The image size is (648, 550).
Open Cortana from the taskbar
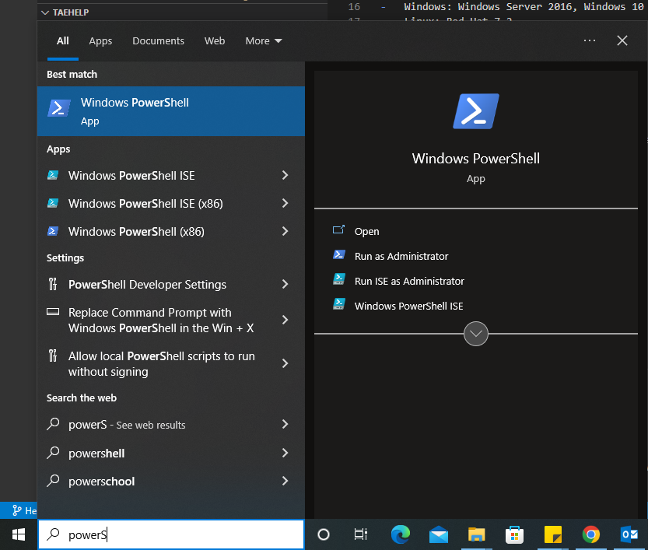324,534
